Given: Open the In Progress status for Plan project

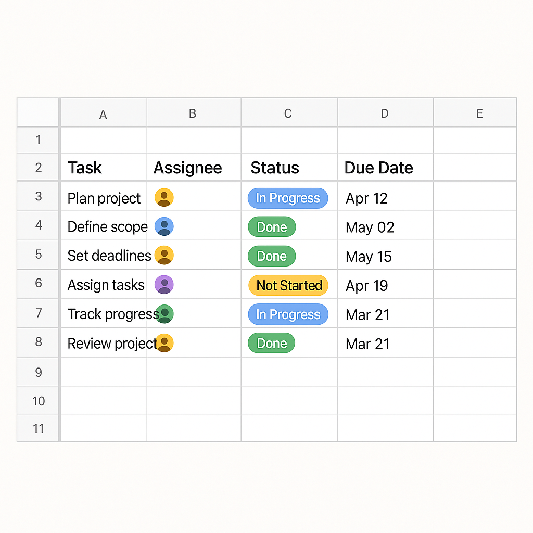Looking at the screenshot, I should pyautogui.click(x=288, y=198).
